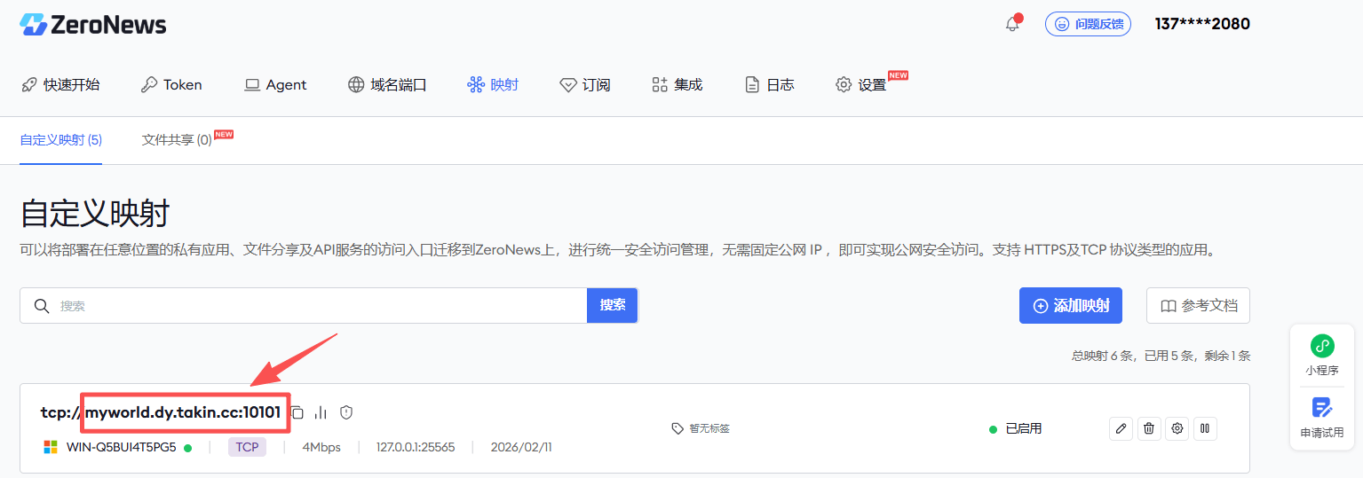Click the 4Mbps bandwidth value

[x=321, y=447]
